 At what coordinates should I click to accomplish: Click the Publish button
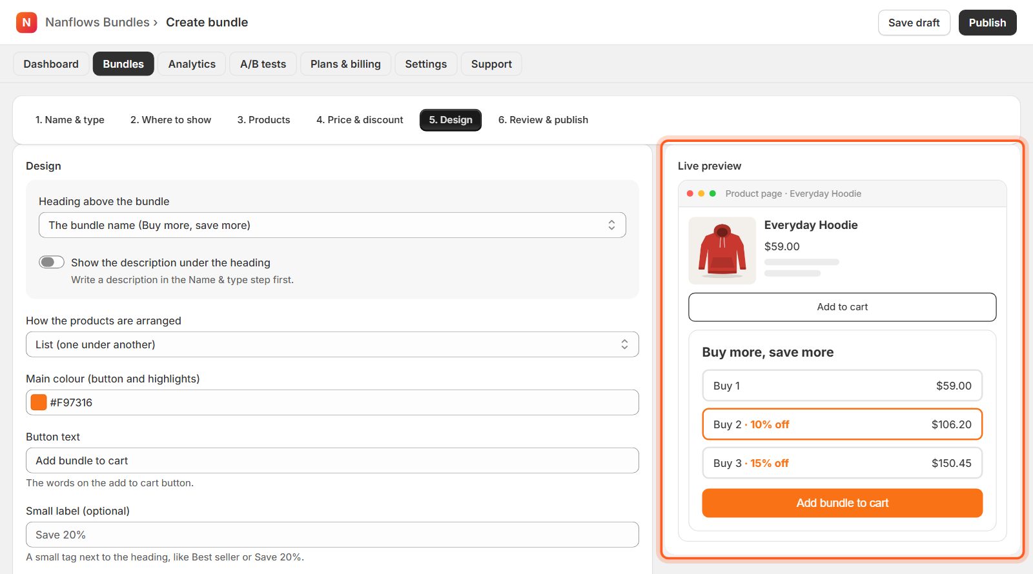coord(987,23)
